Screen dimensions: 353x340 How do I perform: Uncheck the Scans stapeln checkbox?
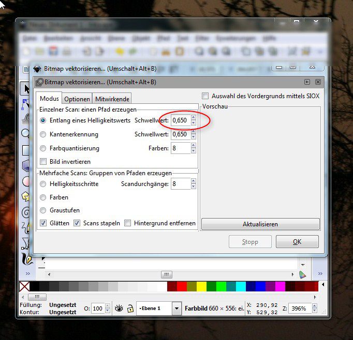click(x=77, y=223)
